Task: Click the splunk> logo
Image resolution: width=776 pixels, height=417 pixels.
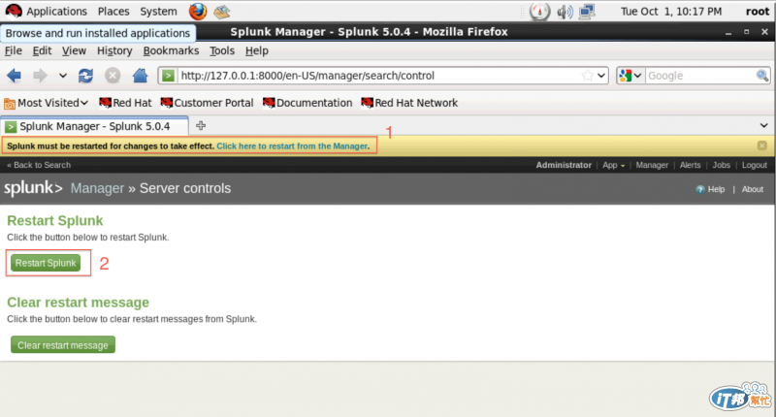Action: (33, 188)
